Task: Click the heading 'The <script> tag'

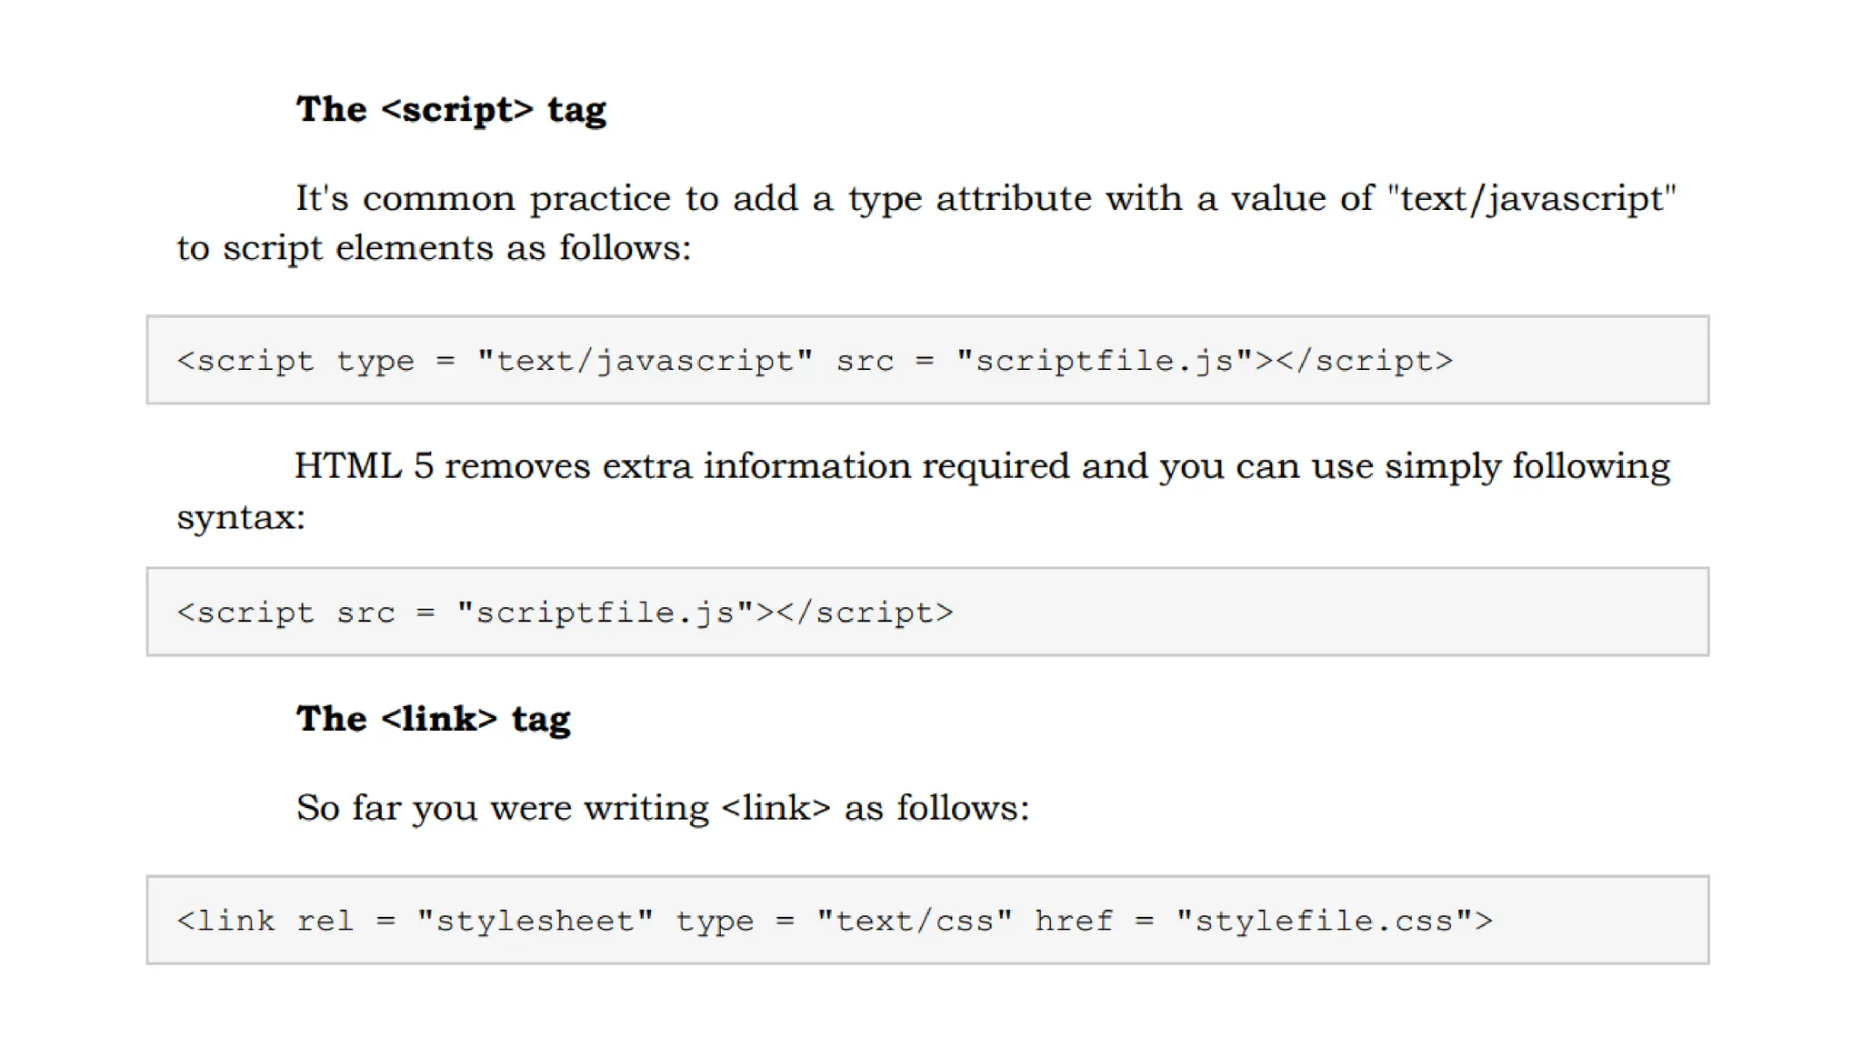Action: point(451,110)
